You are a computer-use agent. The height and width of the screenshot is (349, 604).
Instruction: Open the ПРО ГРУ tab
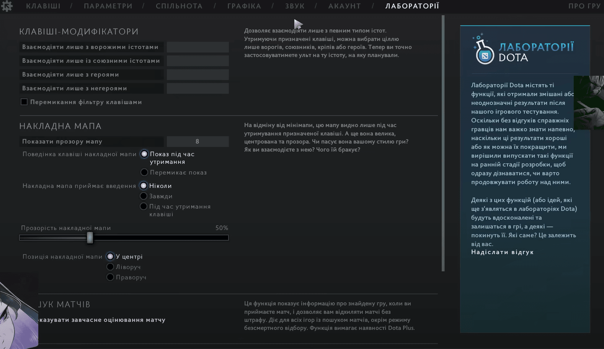pos(584,6)
